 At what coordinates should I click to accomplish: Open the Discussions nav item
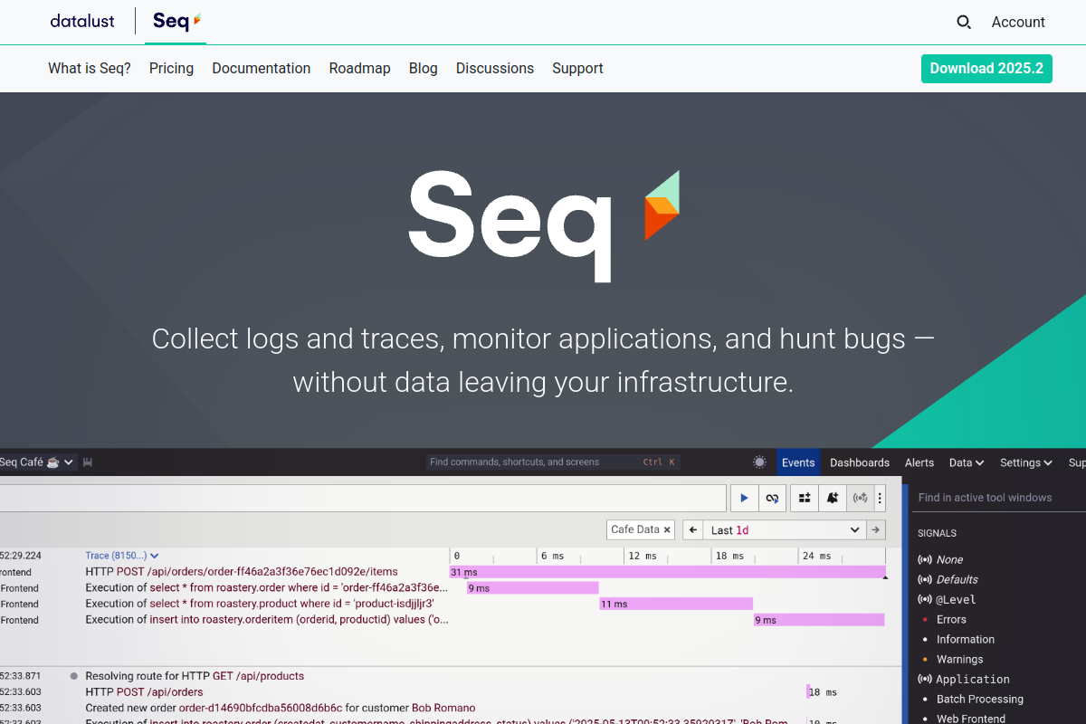tap(494, 68)
